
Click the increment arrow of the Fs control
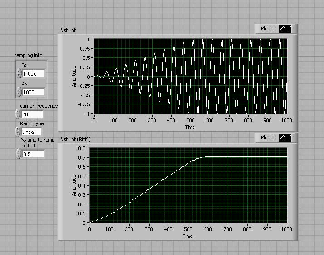click(19, 71)
